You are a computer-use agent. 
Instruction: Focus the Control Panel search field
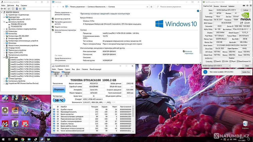click(177, 7)
